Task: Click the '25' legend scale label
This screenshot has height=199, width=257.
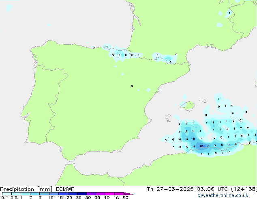Action: [x=79, y=197]
